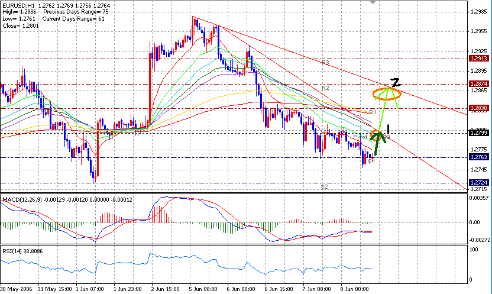Click the Current Days Range= 61 text
The width and height of the screenshot is (492, 294).
coord(73,19)
